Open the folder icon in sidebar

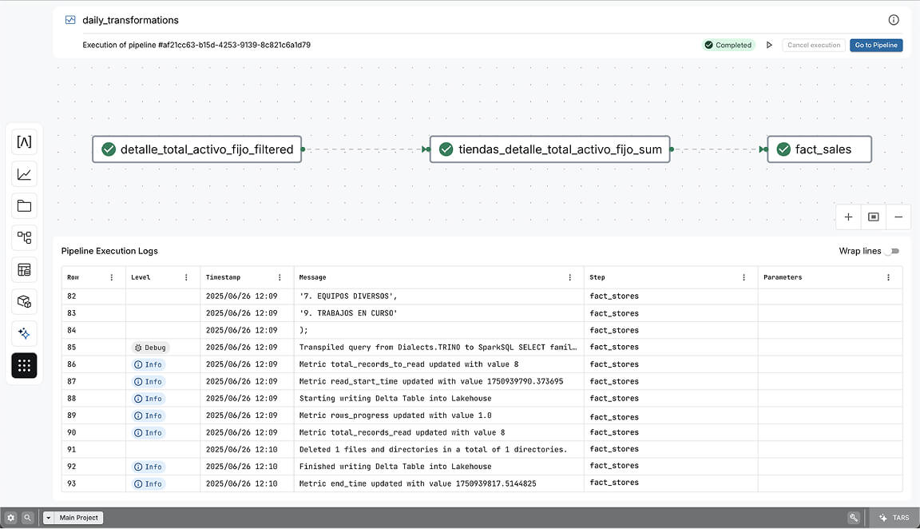point(24,206)
